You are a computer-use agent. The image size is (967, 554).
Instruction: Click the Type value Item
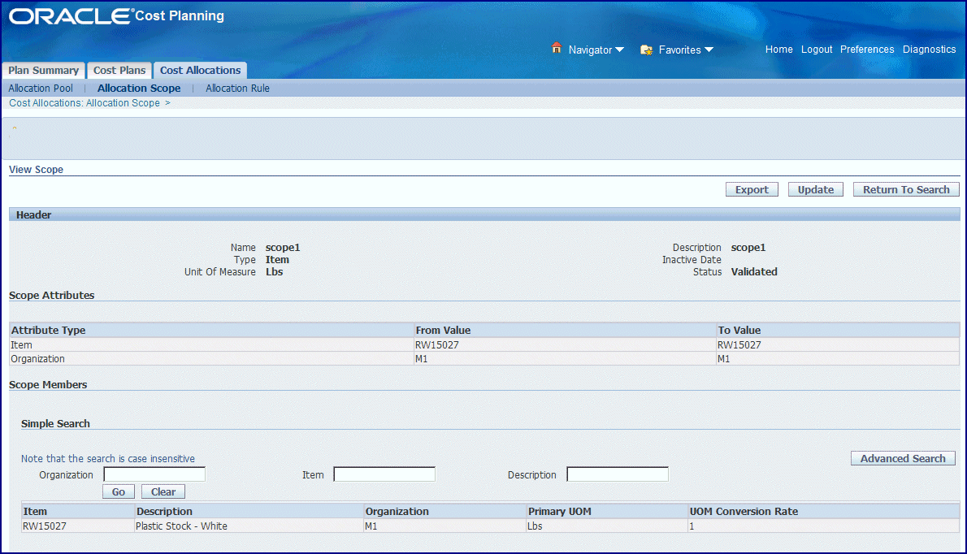click(277, 259)
